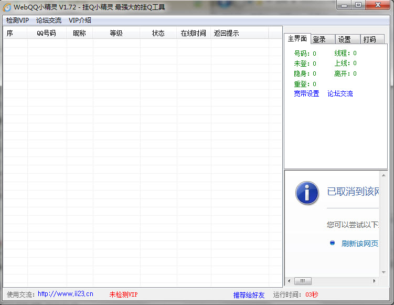Sort by the QQ号码 column header
394x305 pixels.
click(x=46, y=33)
